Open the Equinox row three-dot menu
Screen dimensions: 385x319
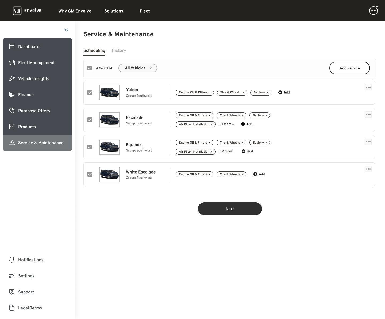tap(368, 142)
